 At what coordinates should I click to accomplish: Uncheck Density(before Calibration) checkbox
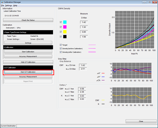(61, 49)
